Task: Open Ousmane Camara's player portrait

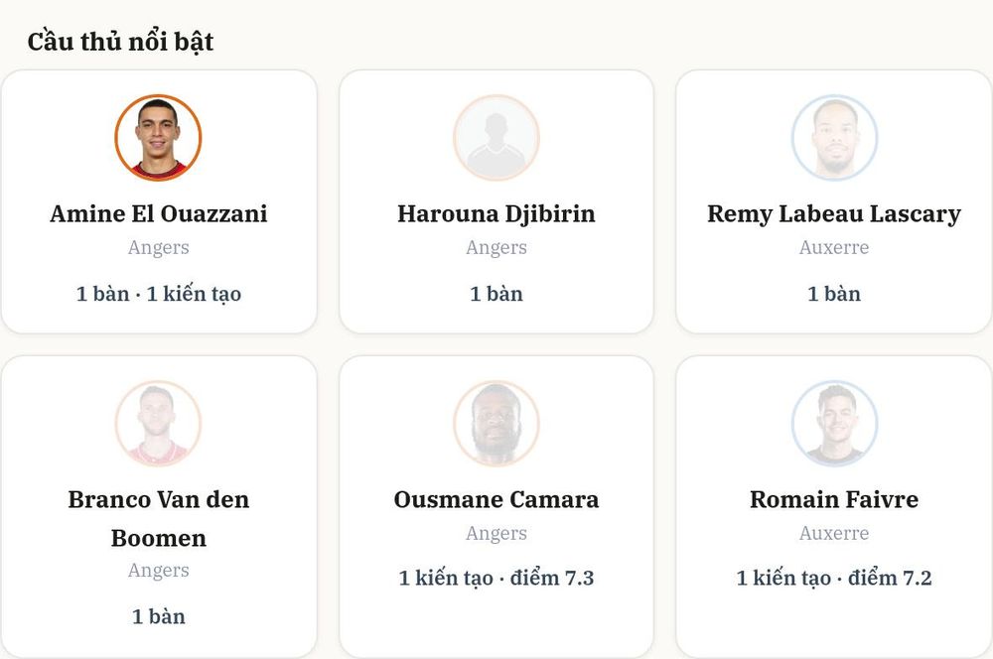Action: (496, 423)
